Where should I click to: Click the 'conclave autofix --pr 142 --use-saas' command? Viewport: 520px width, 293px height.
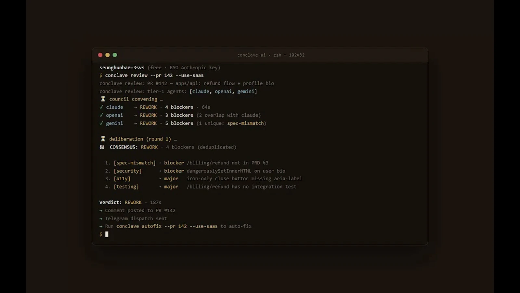click(x=167, y=226)
